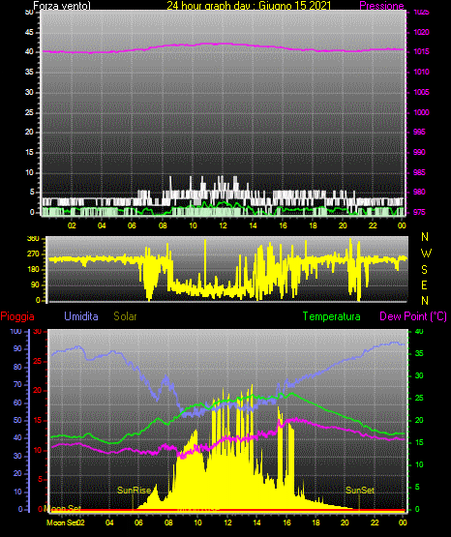Click the Moon Set marker label
The height and width of the screenshot is (537, 451).
[62, 508]
